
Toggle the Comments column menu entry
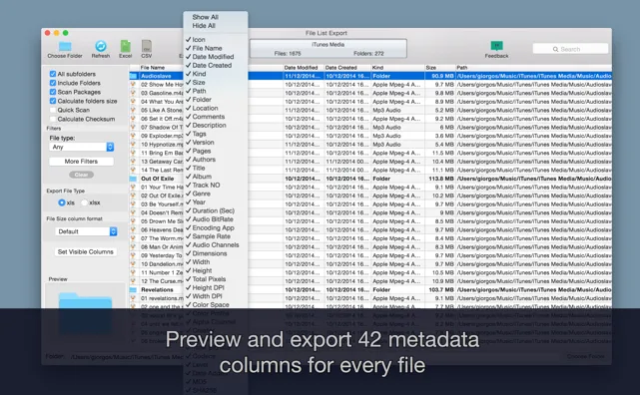215,117
